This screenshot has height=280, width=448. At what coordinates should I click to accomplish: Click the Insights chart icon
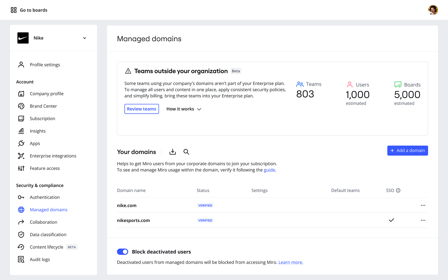point(21,131)
